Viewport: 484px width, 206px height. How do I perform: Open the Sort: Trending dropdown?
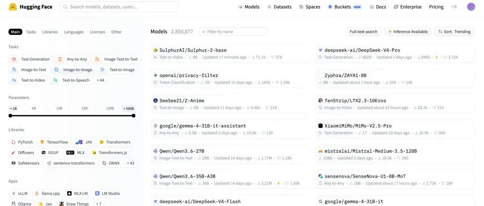pyautogui.click(x=454, y=31)
